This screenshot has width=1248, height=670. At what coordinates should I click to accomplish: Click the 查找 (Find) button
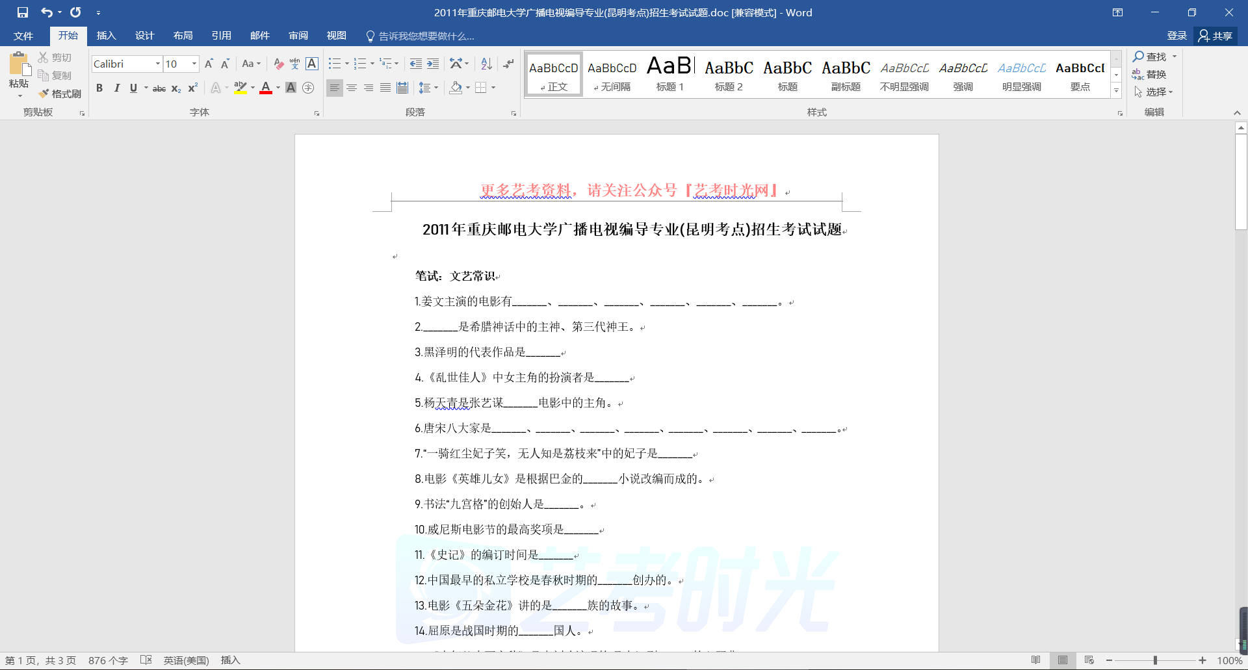[1149, 57]
